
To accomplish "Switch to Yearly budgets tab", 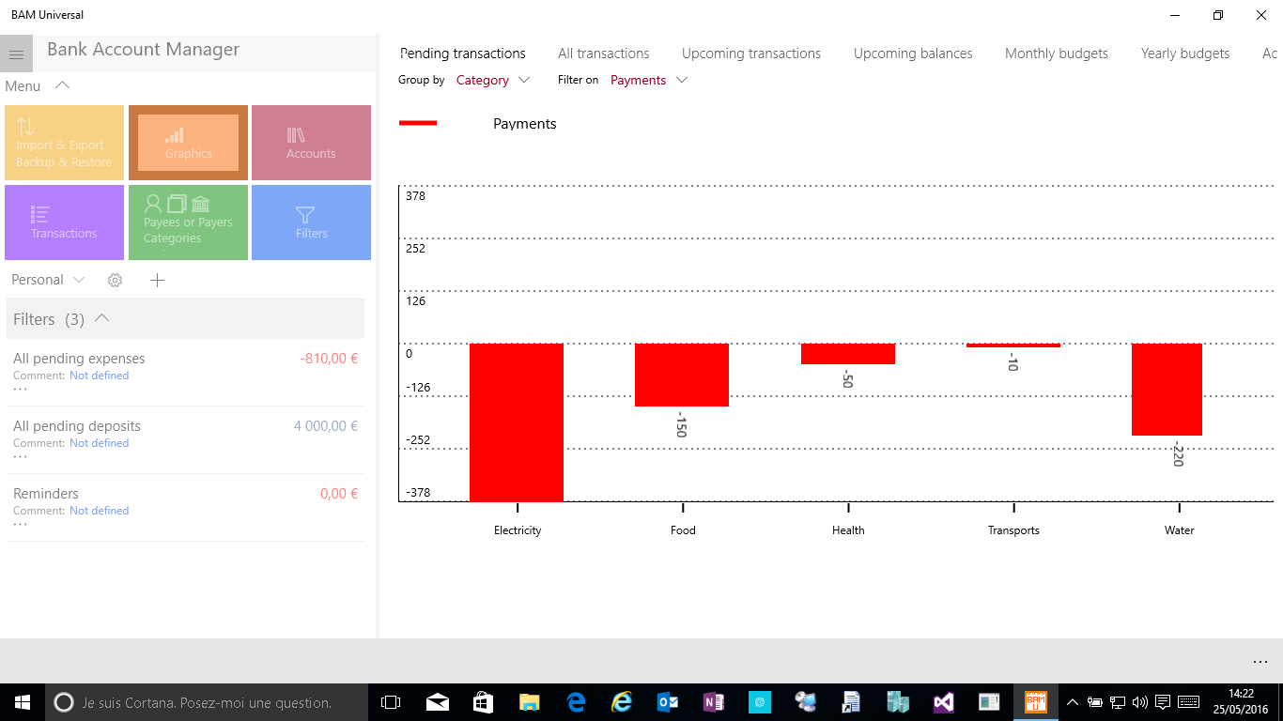I will pos(1185,54).
